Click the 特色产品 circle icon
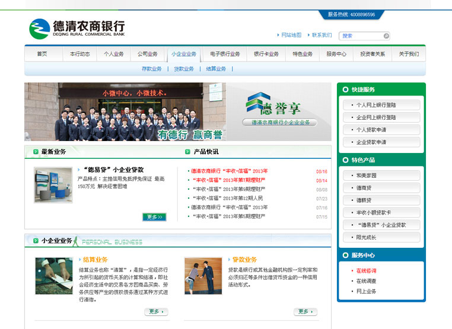 [x=345, y=160]
